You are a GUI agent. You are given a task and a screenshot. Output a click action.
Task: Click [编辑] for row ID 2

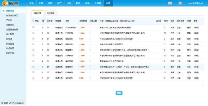click(x=196, y=72)
